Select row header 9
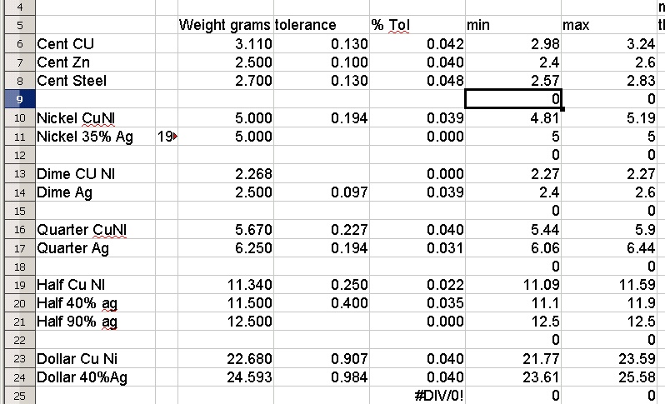 point(17,99)
